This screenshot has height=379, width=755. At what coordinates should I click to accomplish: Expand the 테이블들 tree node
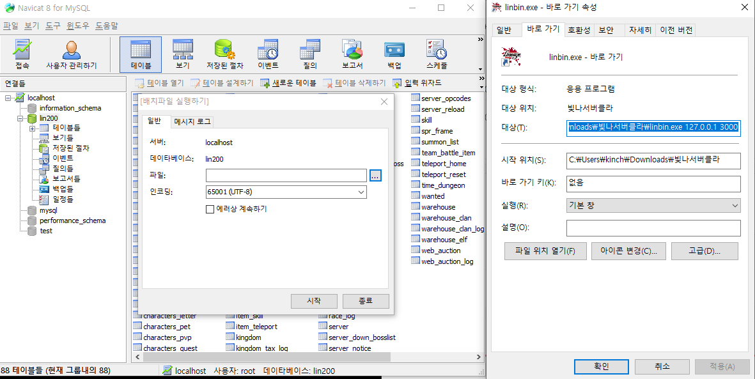click(32, 128)
